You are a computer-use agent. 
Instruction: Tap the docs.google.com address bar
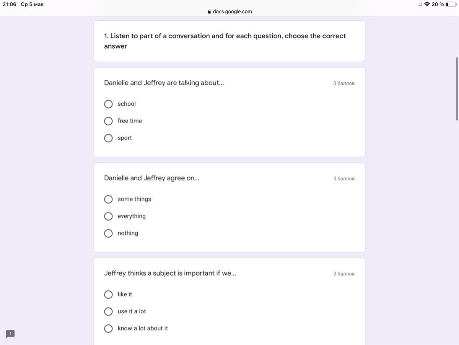[232, 11]
